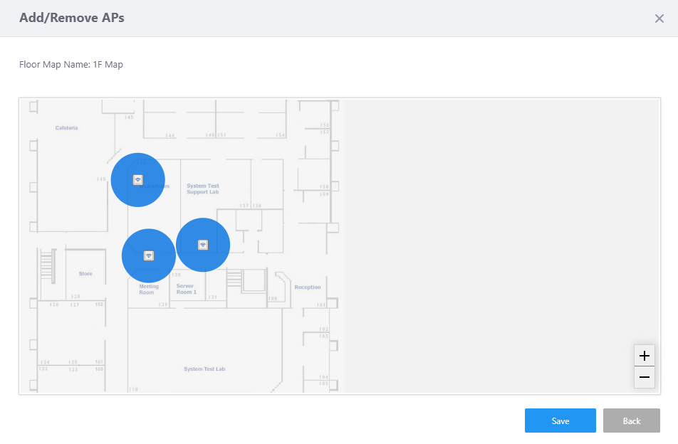This screenshot has height=444, width=678.
Task: Click the Meeting Room label
Action: click(148, 290)
